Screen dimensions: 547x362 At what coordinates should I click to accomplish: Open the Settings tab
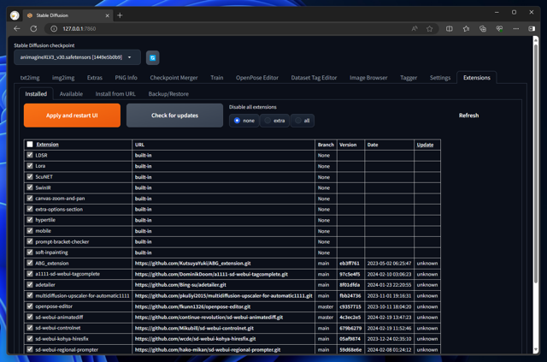pyautogui.click(x=440, y=78)
